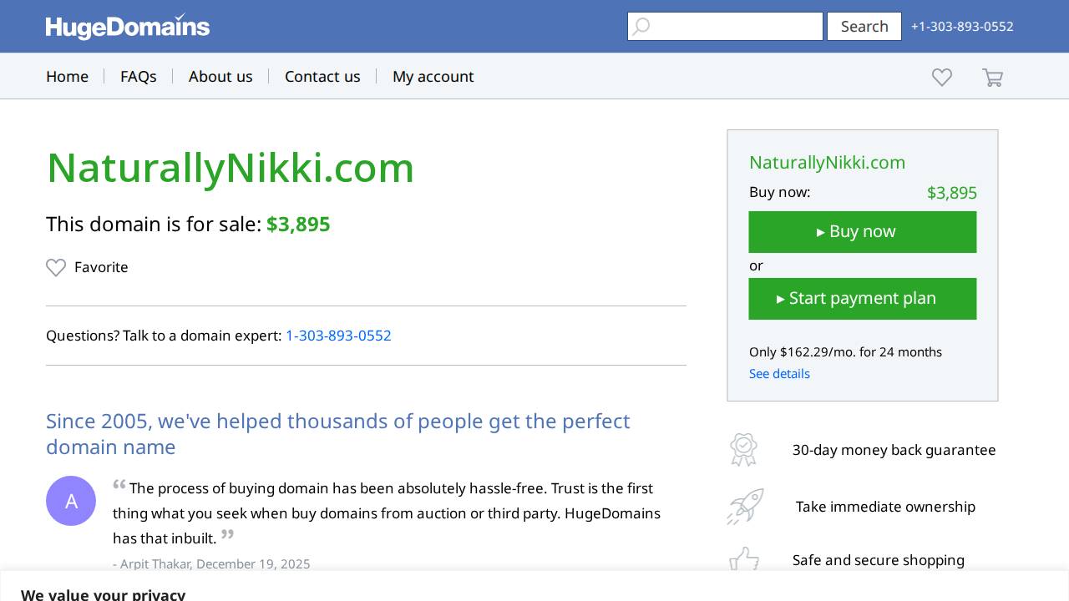Click the rocket icon for immediate ownership
The image size is (1069, 601).
pos(744,506)
